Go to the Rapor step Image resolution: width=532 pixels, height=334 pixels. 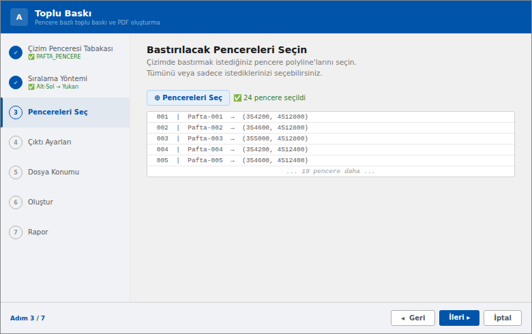pyautogui.click(x=65, y=232)
